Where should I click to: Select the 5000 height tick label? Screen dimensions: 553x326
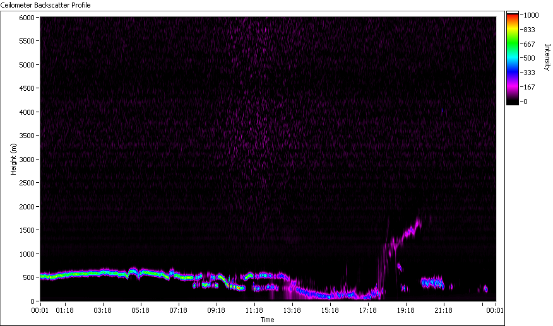pyautogui.click(x=27, y=65)
